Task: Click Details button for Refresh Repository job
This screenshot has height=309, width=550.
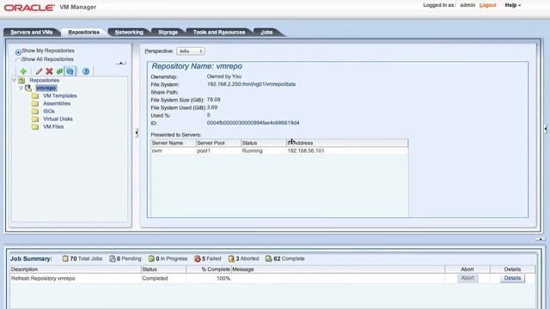Action: click(512, 278)
